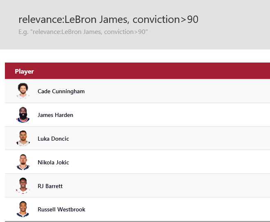Focus the relevance search query field
270x222 pixels.
click(x=108, y=19)
